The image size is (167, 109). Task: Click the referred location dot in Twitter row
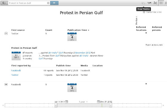point(146,33)
